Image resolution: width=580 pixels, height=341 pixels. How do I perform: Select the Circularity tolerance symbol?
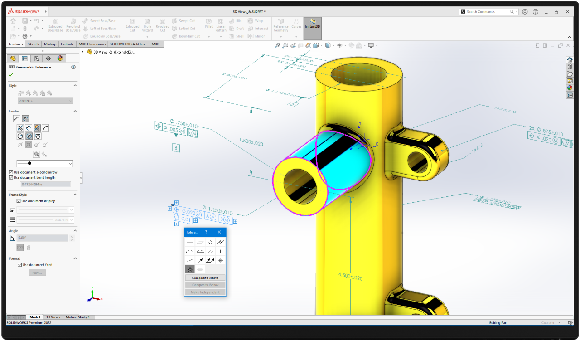point(210,242)
